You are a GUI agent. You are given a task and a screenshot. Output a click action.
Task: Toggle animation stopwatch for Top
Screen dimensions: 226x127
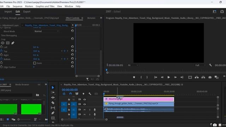coord(1,51)
